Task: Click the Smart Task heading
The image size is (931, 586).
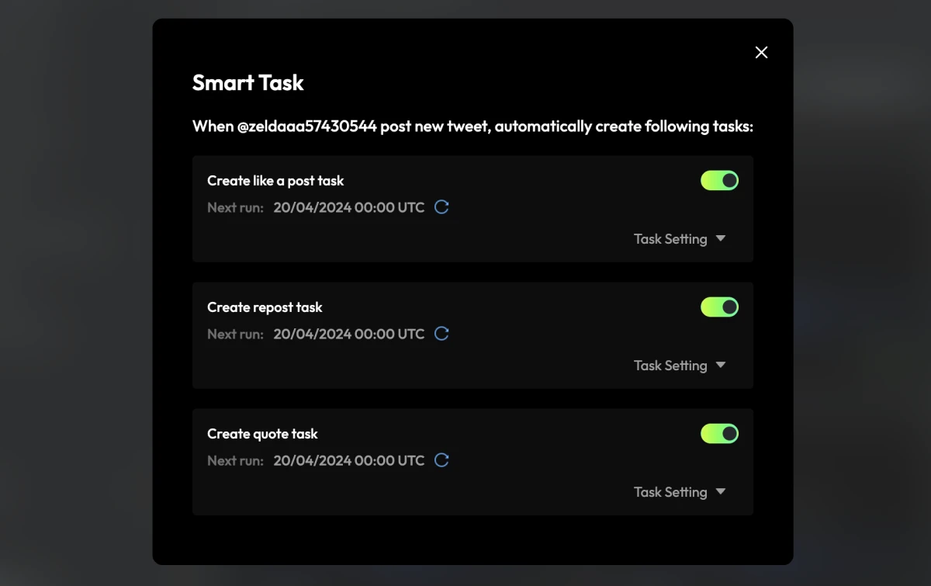Action: [247, 83]
